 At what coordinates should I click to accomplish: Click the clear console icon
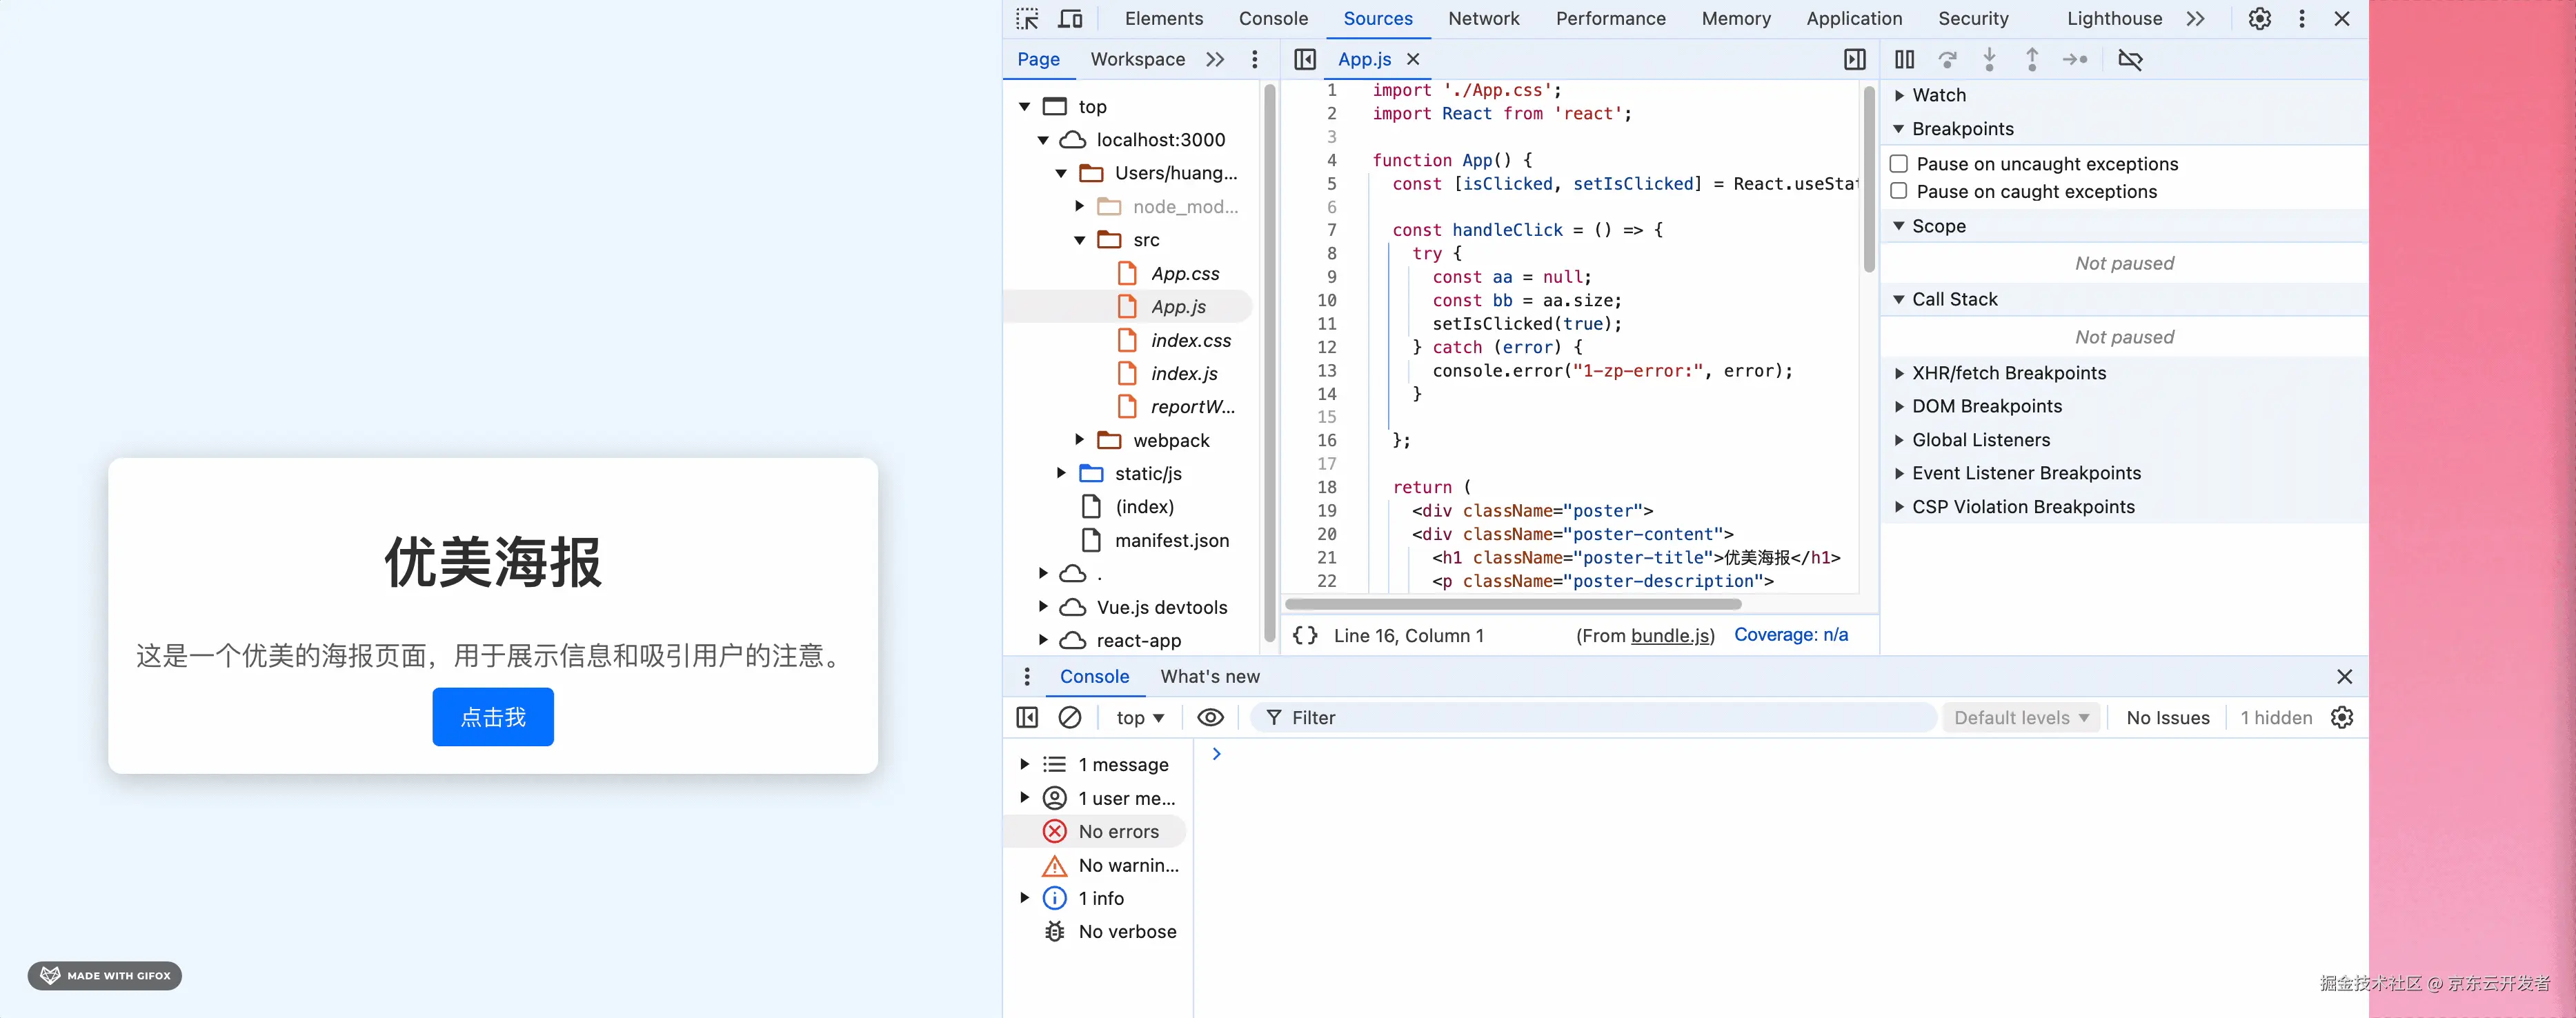tap(1069, 718)
